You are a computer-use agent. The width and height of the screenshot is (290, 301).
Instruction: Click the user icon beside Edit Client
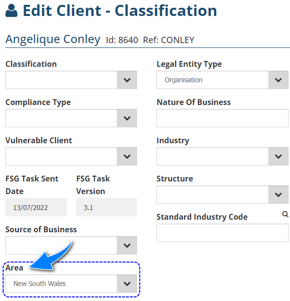tap(12, 11)
